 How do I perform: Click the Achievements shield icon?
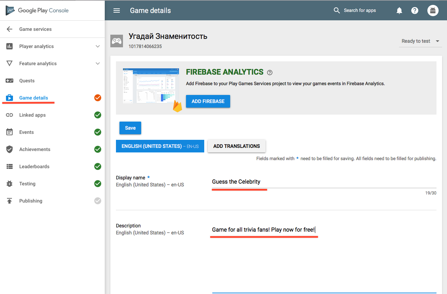point(9,149)
